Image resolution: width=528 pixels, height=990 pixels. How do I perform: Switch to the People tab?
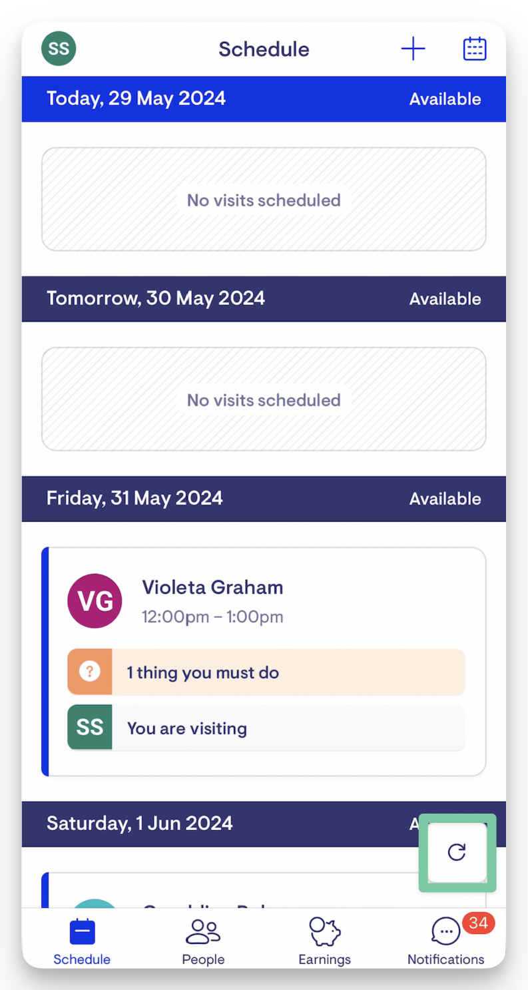(x=203, y=942)
